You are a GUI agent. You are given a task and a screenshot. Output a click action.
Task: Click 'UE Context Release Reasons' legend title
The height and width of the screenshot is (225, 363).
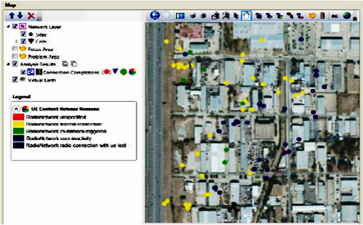(x=65, y=109)
